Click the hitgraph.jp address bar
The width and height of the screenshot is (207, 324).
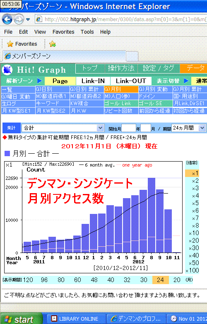pos(121,20)
